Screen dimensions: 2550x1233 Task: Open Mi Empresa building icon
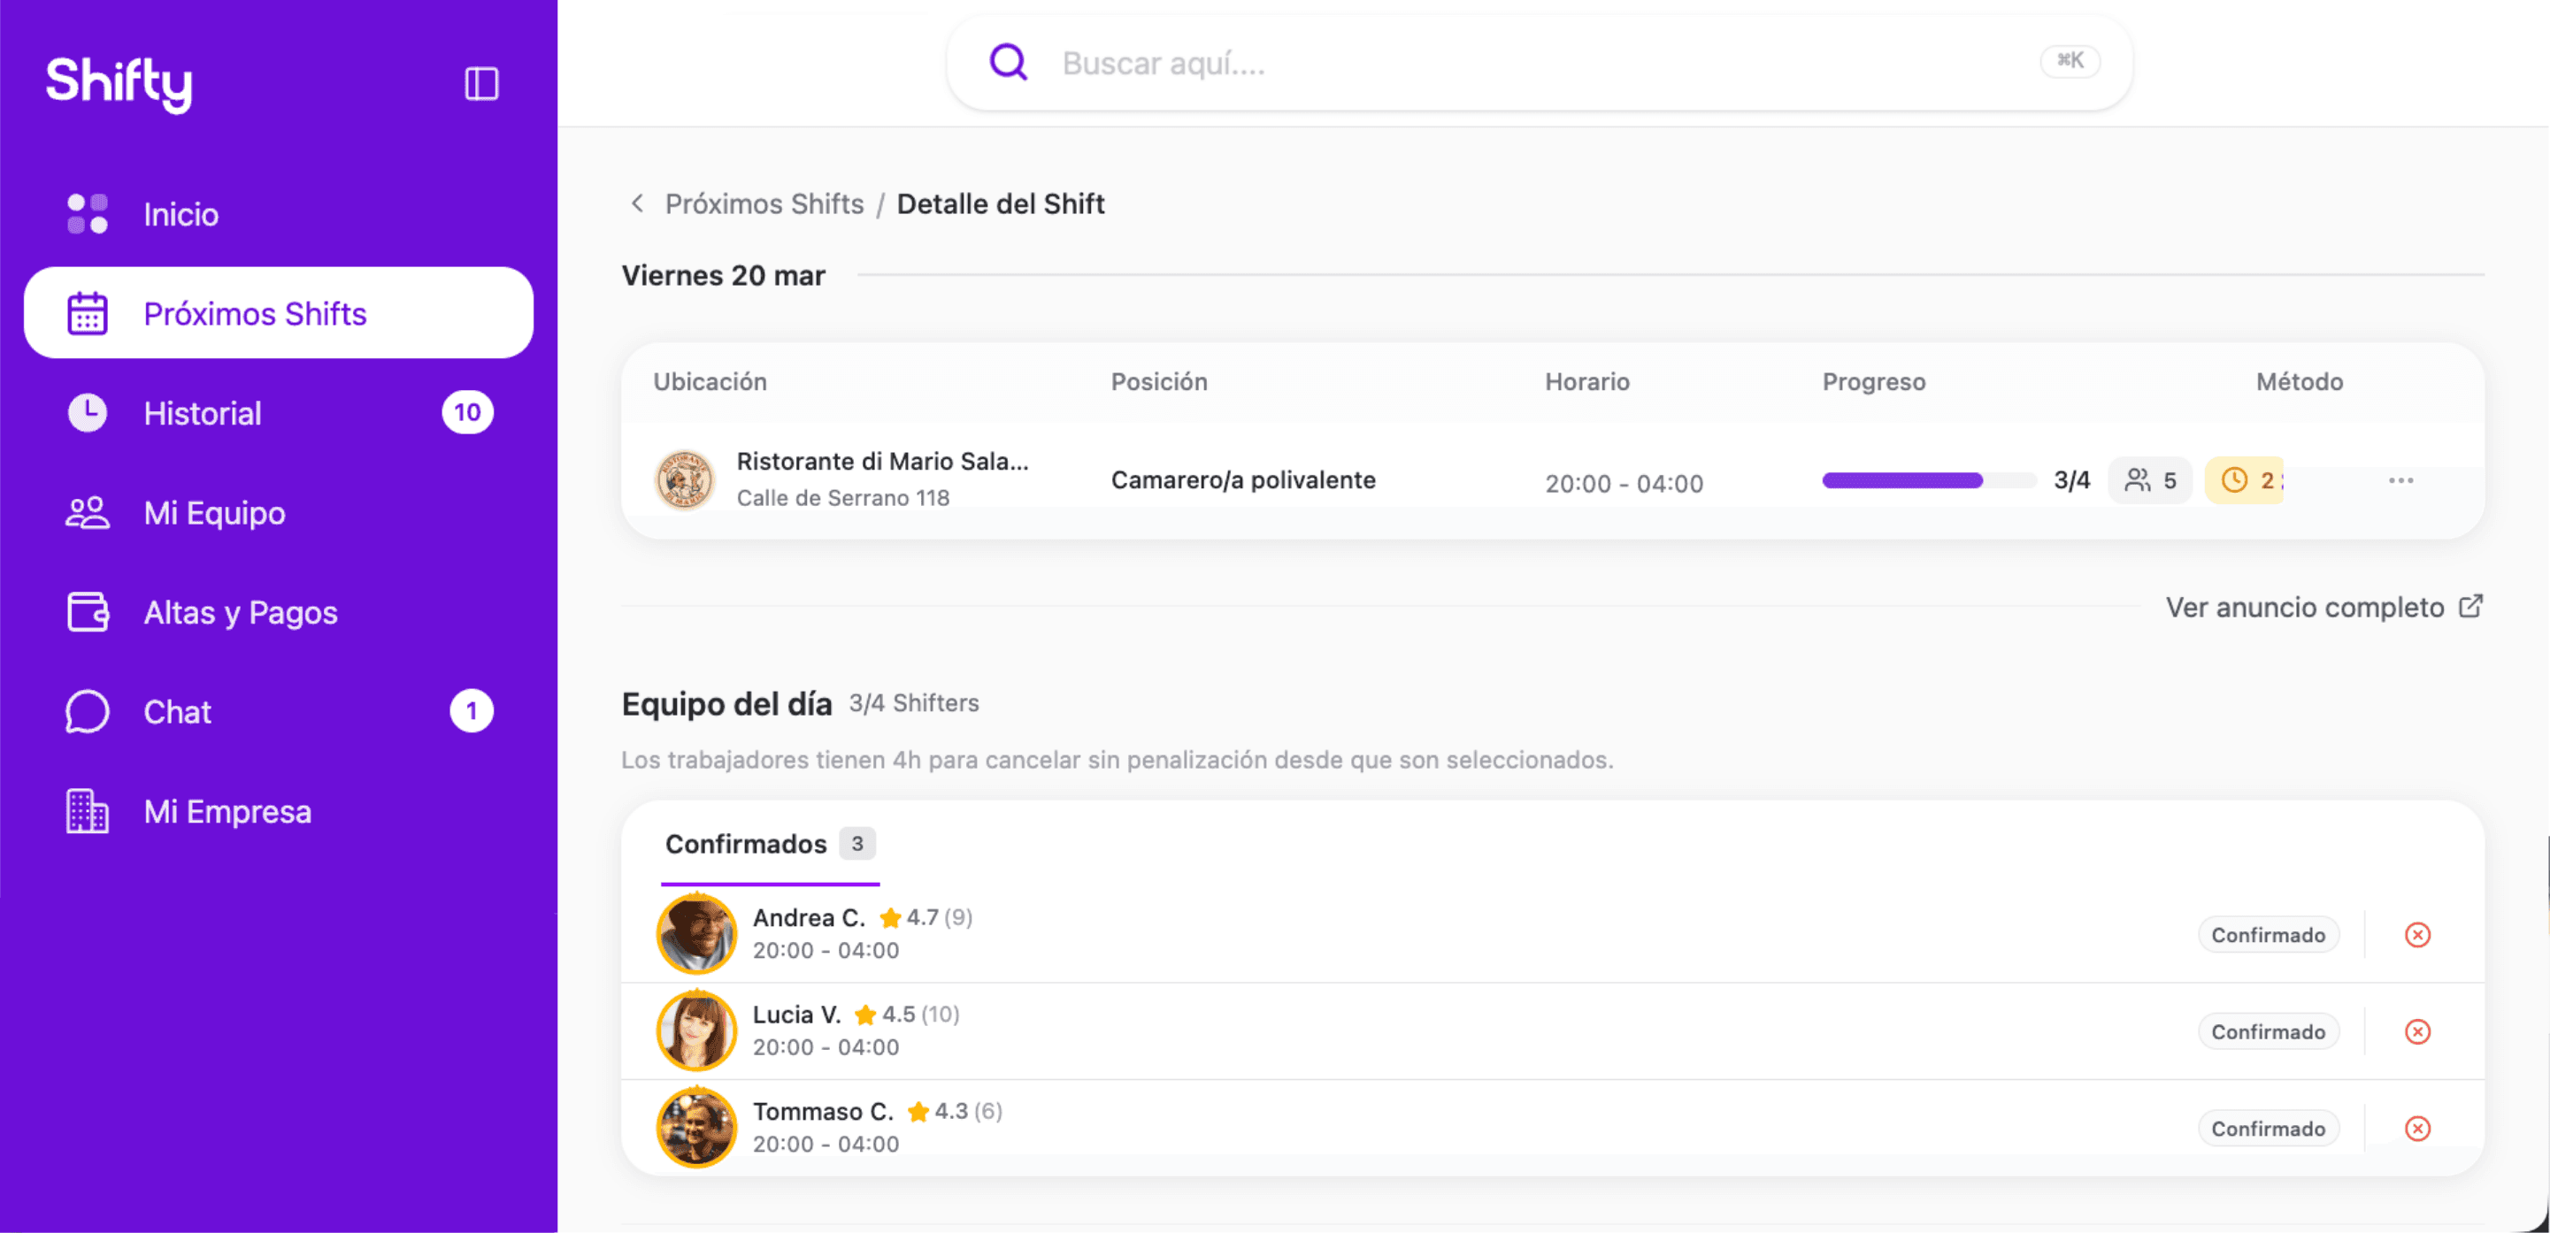tap(87, 810)
